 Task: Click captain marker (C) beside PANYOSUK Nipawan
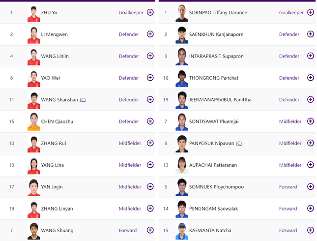tap(239, 144)
